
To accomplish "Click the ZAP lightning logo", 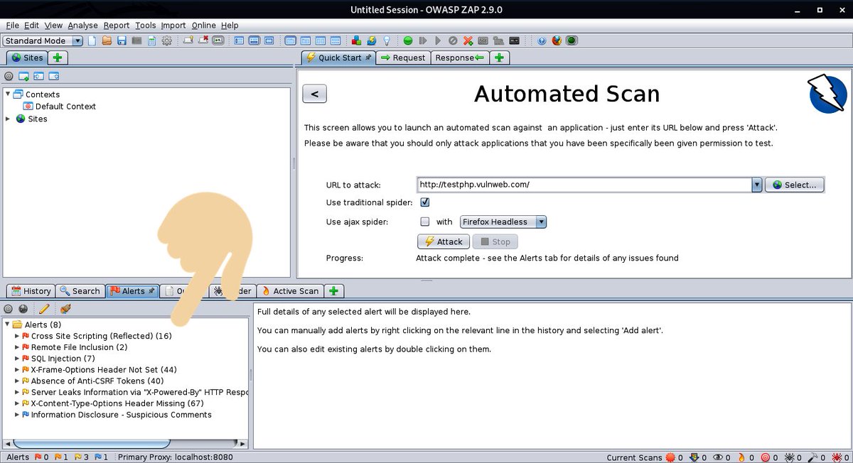I will pyautogui.click(x=827, y=94).
